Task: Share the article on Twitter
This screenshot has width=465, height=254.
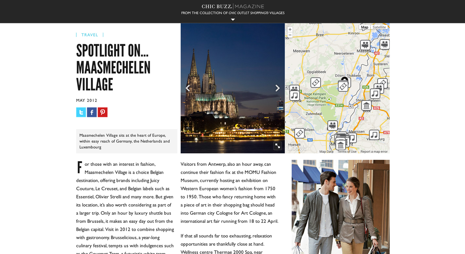Action: (x=81, y=112)
